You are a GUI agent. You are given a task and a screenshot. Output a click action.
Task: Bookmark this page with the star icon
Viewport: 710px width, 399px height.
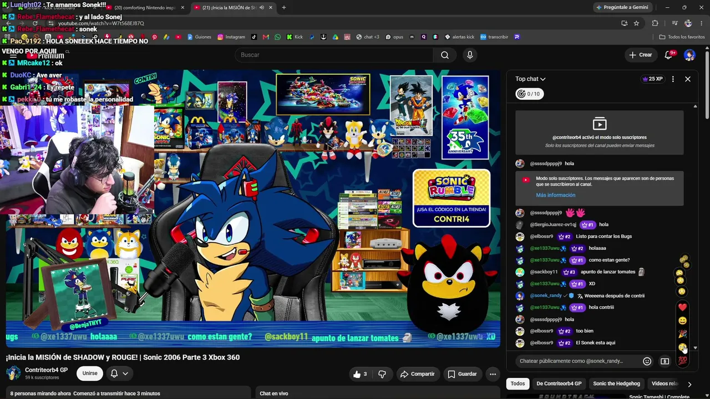pyautogui.click(x=636, y=23)
